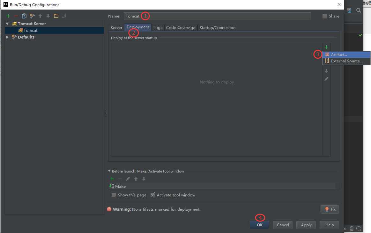Image resolution: width=371 pixels, height=233 pixels.
Task: Create a new folder for configurations
Action: 56,16
